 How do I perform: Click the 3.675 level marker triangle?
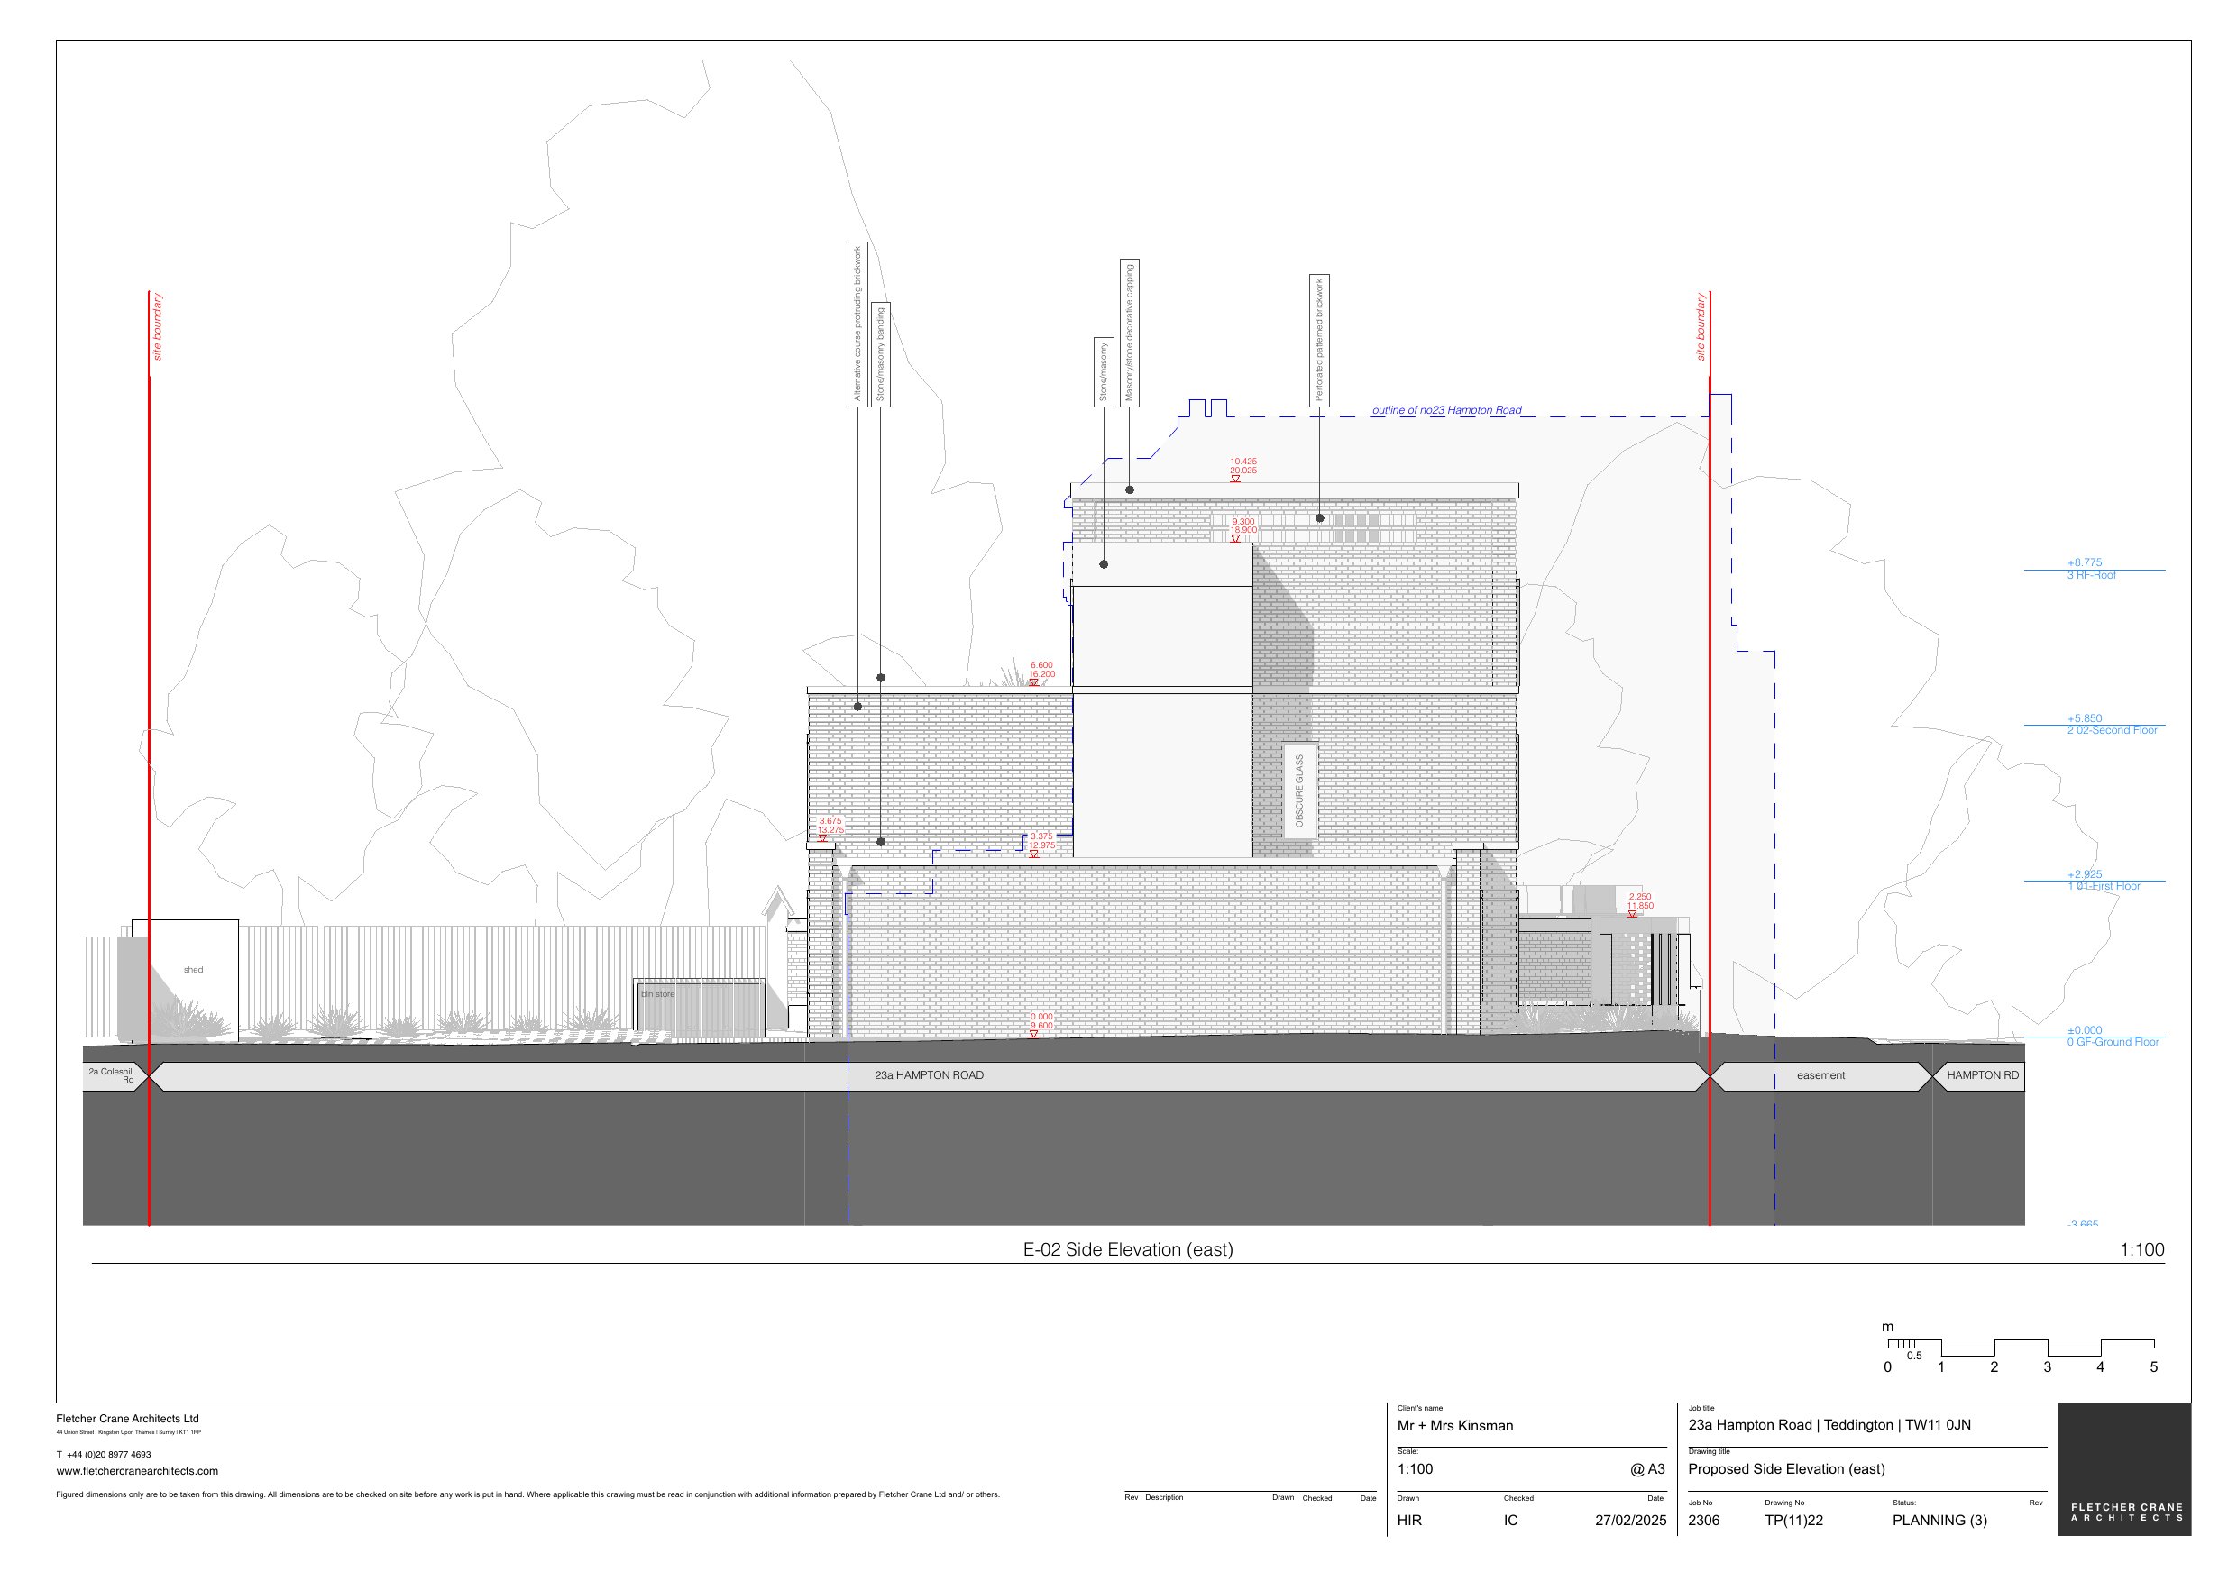click(822, 838)
